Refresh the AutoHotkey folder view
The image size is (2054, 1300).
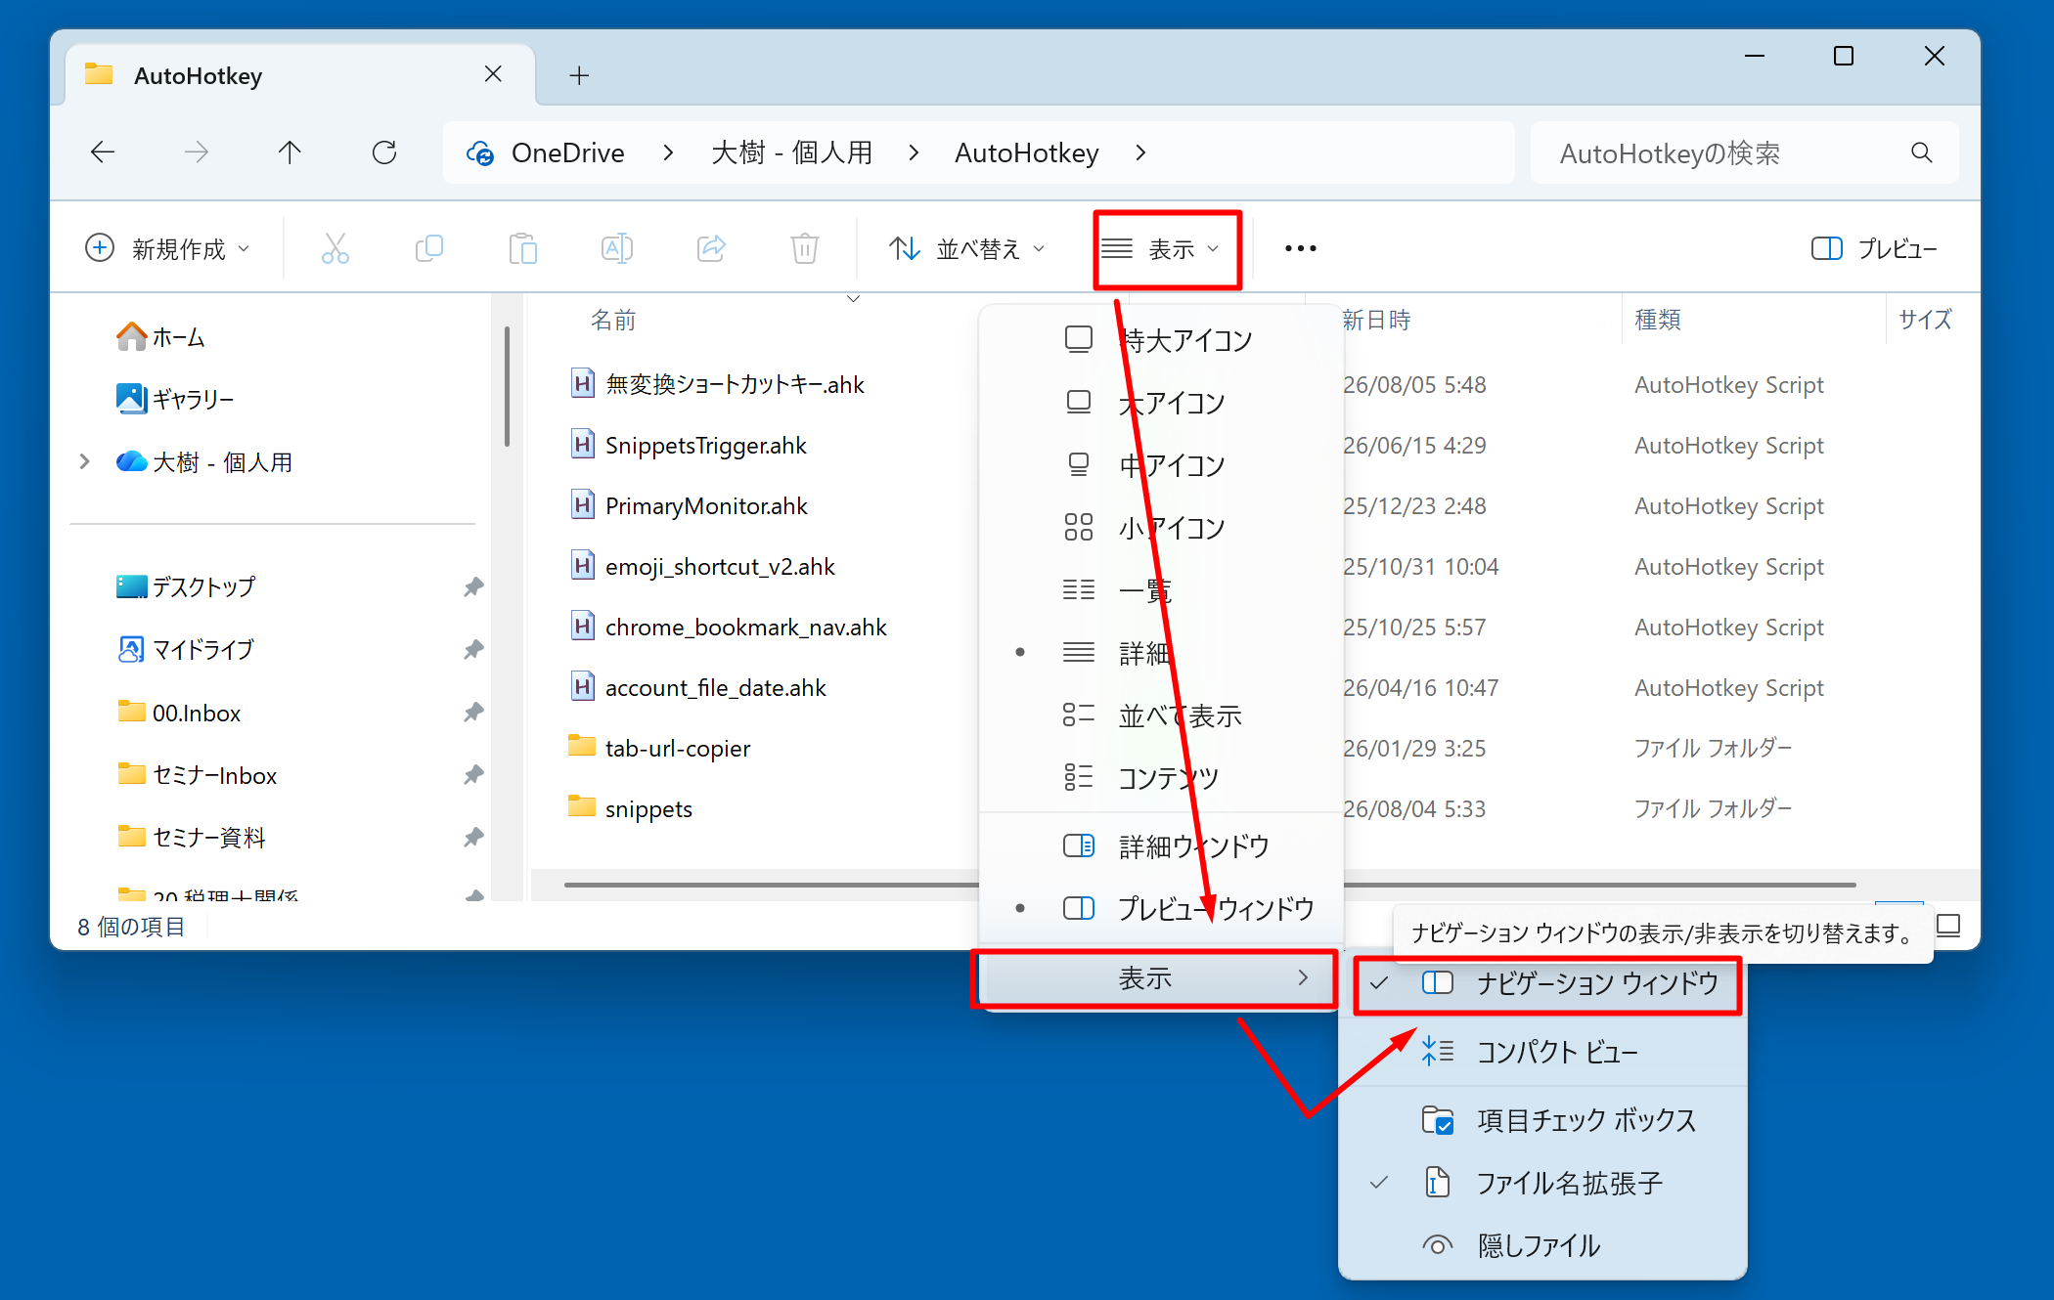(x=384, y=152)
